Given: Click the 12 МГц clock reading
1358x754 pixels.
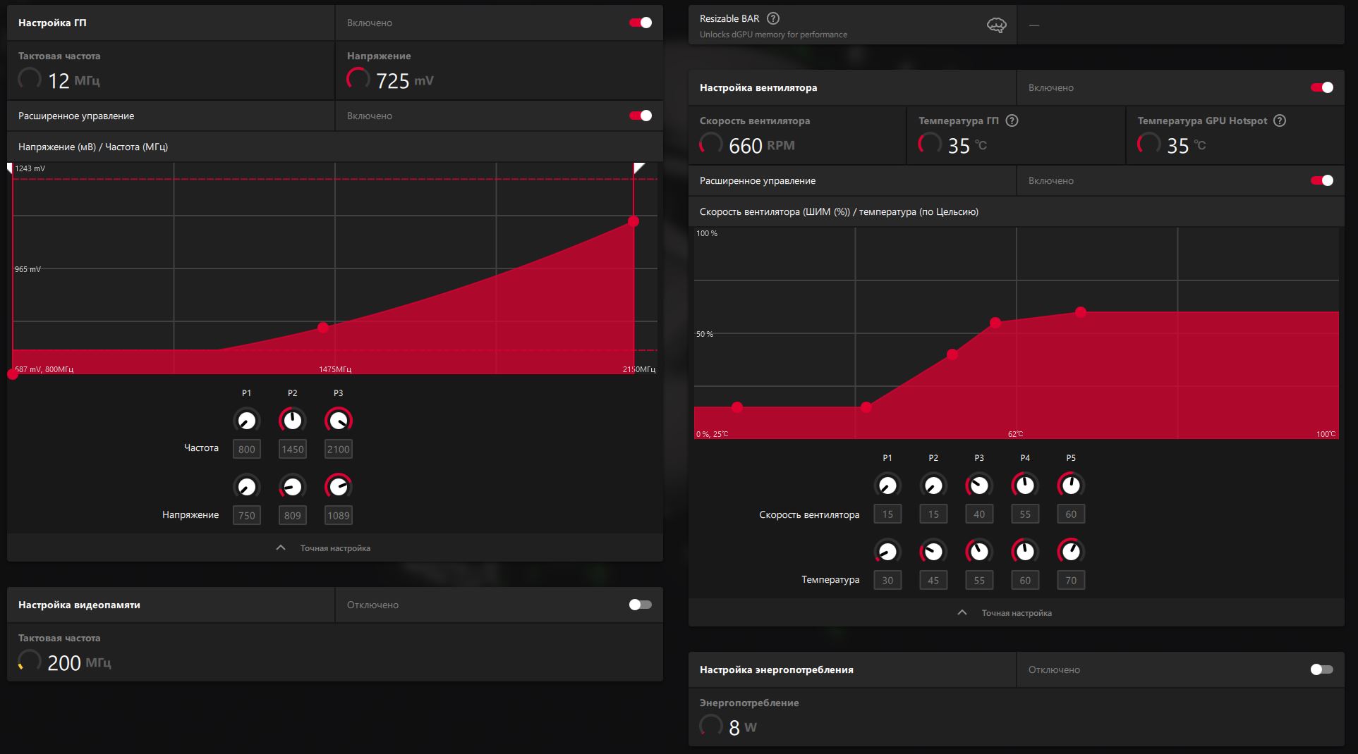Looking at the screenshot, I should (74, 81).
